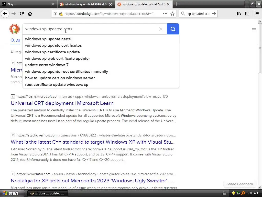The width and height of the screenshot is (262, 197).
Task: Open the browser home page
Action: pyautogui.click(x=30, y=14)
